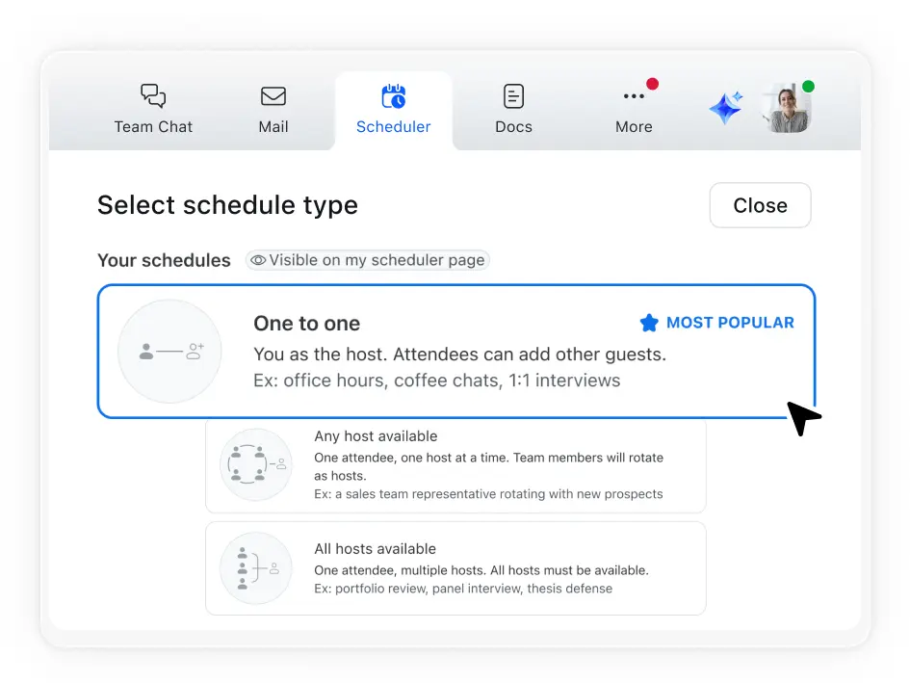Screen dimensions: 910x683
Task: Select the One to one schedule type
Action: coord(455,352)
